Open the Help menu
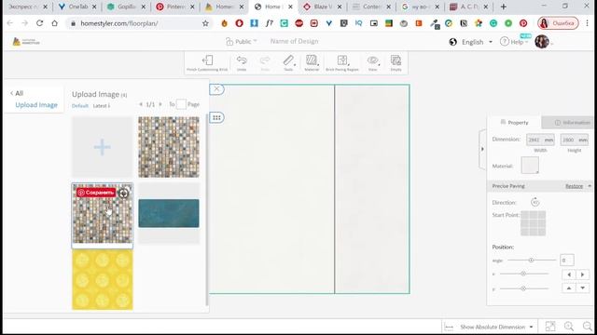 pos(514,42)
